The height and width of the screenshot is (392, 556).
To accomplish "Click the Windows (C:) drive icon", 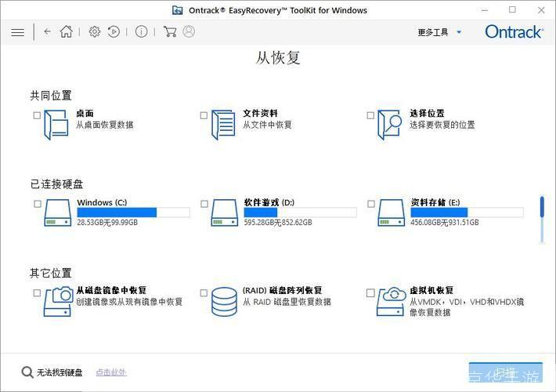I will click(57, 212).
